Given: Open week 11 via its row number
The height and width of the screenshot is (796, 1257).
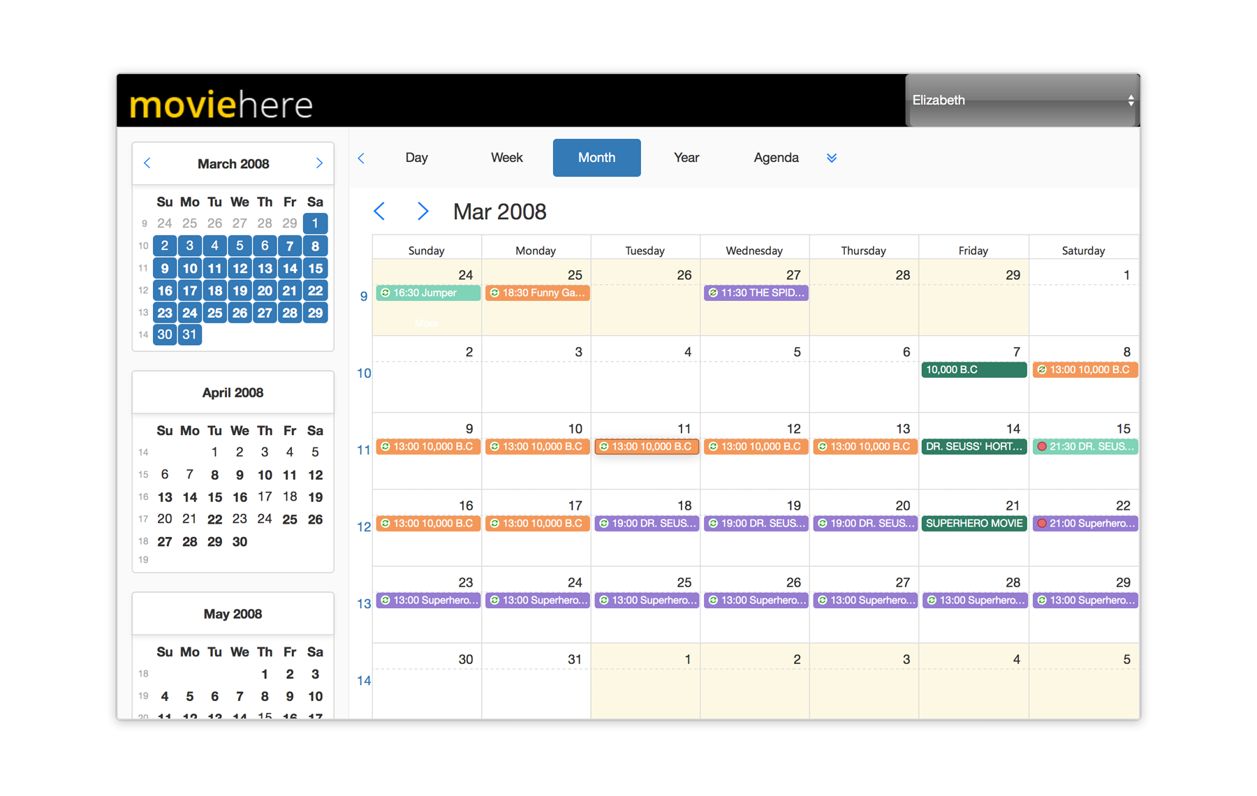Looking at the screenshot, I should tap(363, 450).
